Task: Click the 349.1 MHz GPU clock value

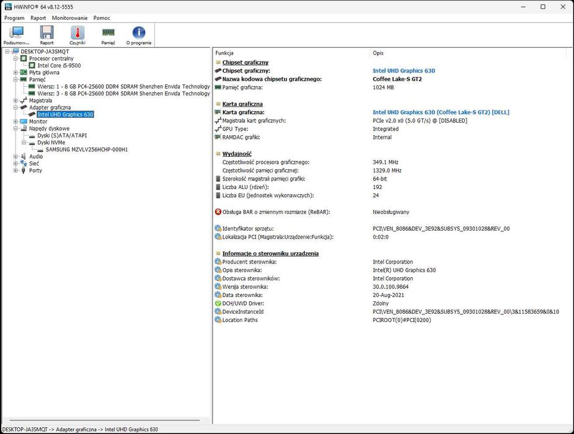Action: (386, 162)
